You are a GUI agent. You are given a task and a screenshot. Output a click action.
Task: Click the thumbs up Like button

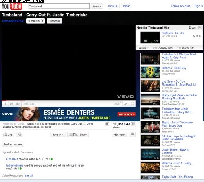pyautogui.click(x=8, y=134)
